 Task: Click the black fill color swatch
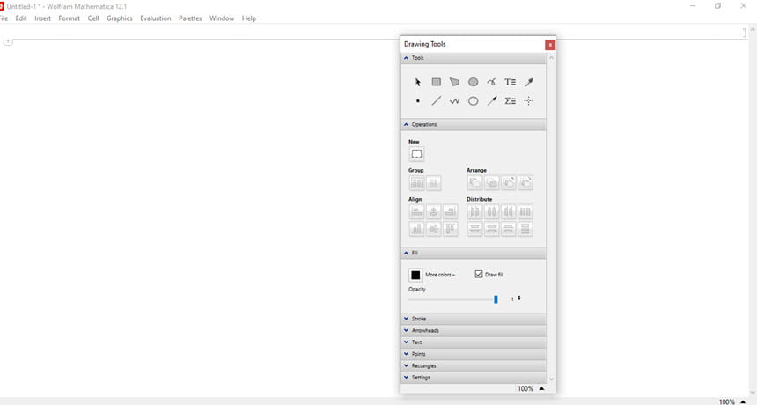(x=415, y=275)
